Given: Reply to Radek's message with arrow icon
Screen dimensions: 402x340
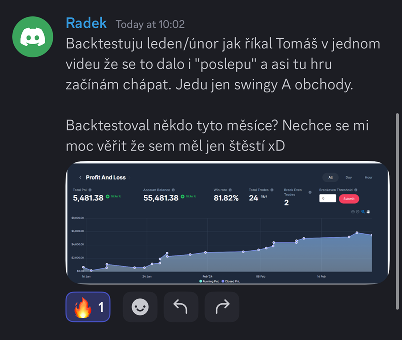Looking at the screenshot, I should tap(181, 306).
